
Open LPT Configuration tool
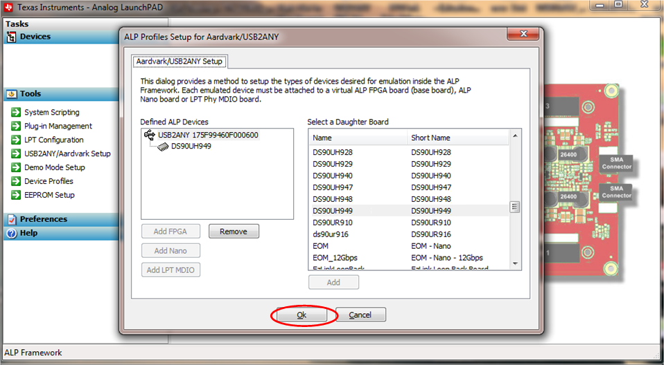(54, 140)
